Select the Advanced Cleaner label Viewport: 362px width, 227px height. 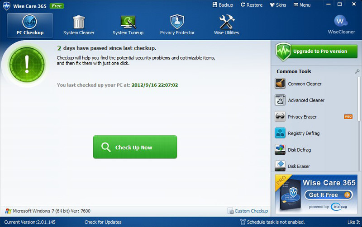point(306,100)
